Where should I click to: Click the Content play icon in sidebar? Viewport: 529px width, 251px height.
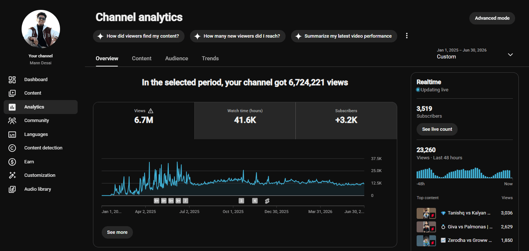pyautogui.click(x=12, y=93)
